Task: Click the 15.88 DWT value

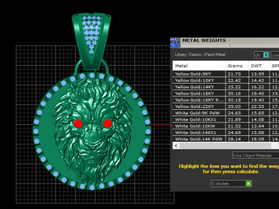Action: click(x=257, y=133)
